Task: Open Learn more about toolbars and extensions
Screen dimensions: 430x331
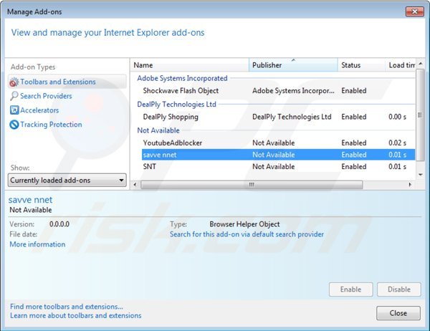Action: [x=76, y=316]
